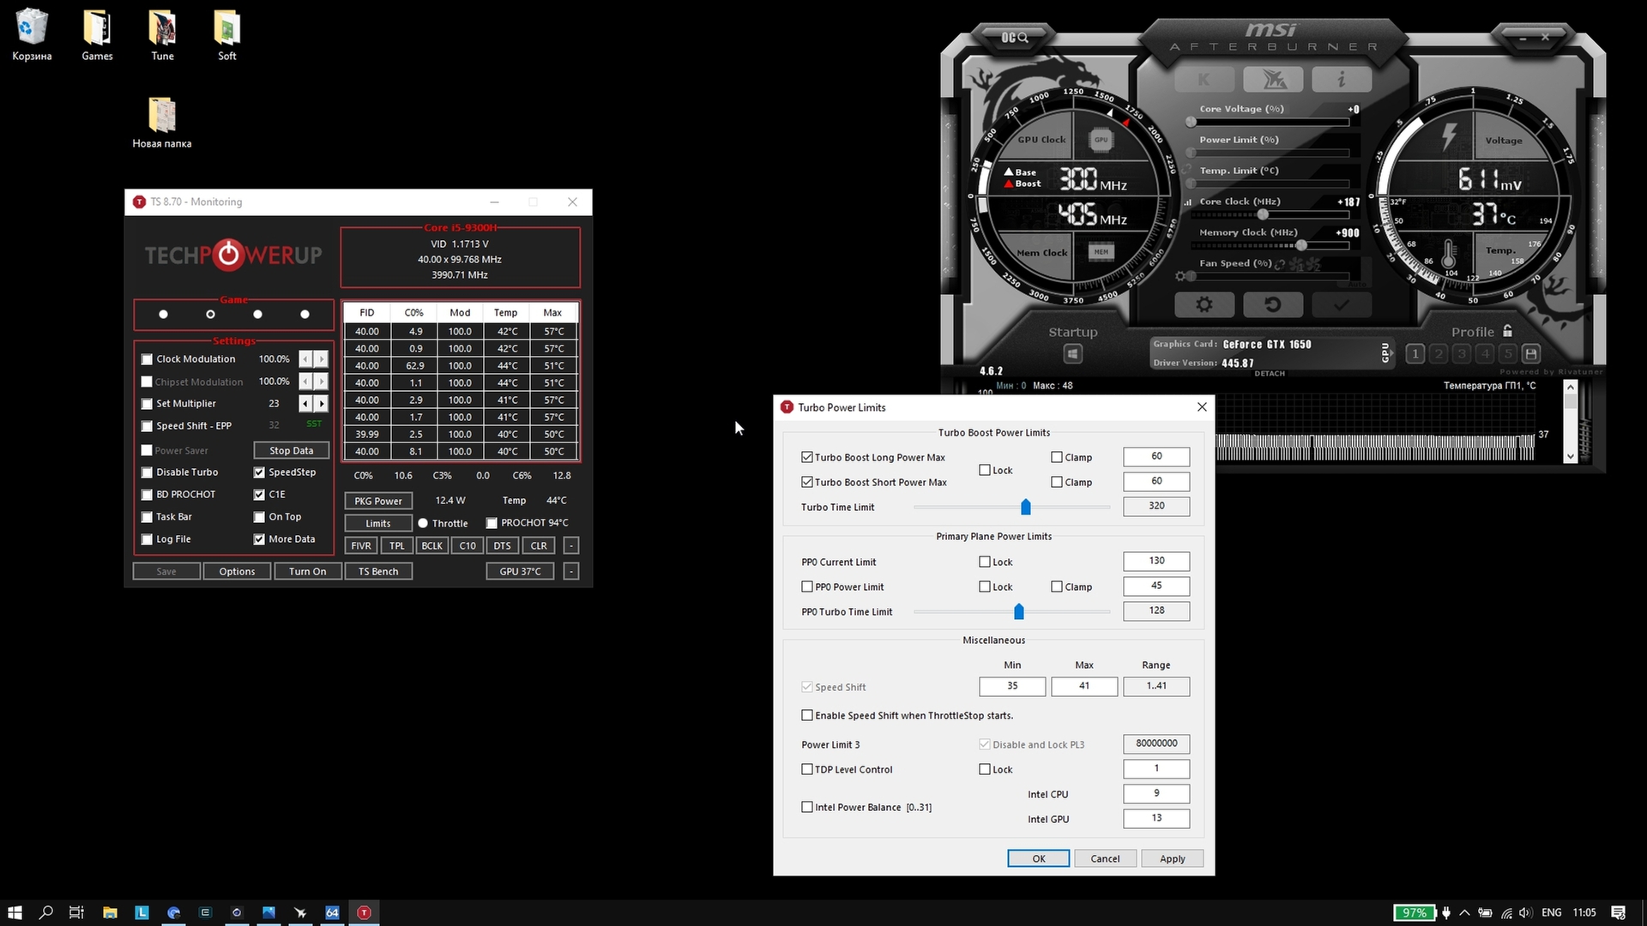Enable Clamp for Turbo Boost Short Power

pos(1057,482)
